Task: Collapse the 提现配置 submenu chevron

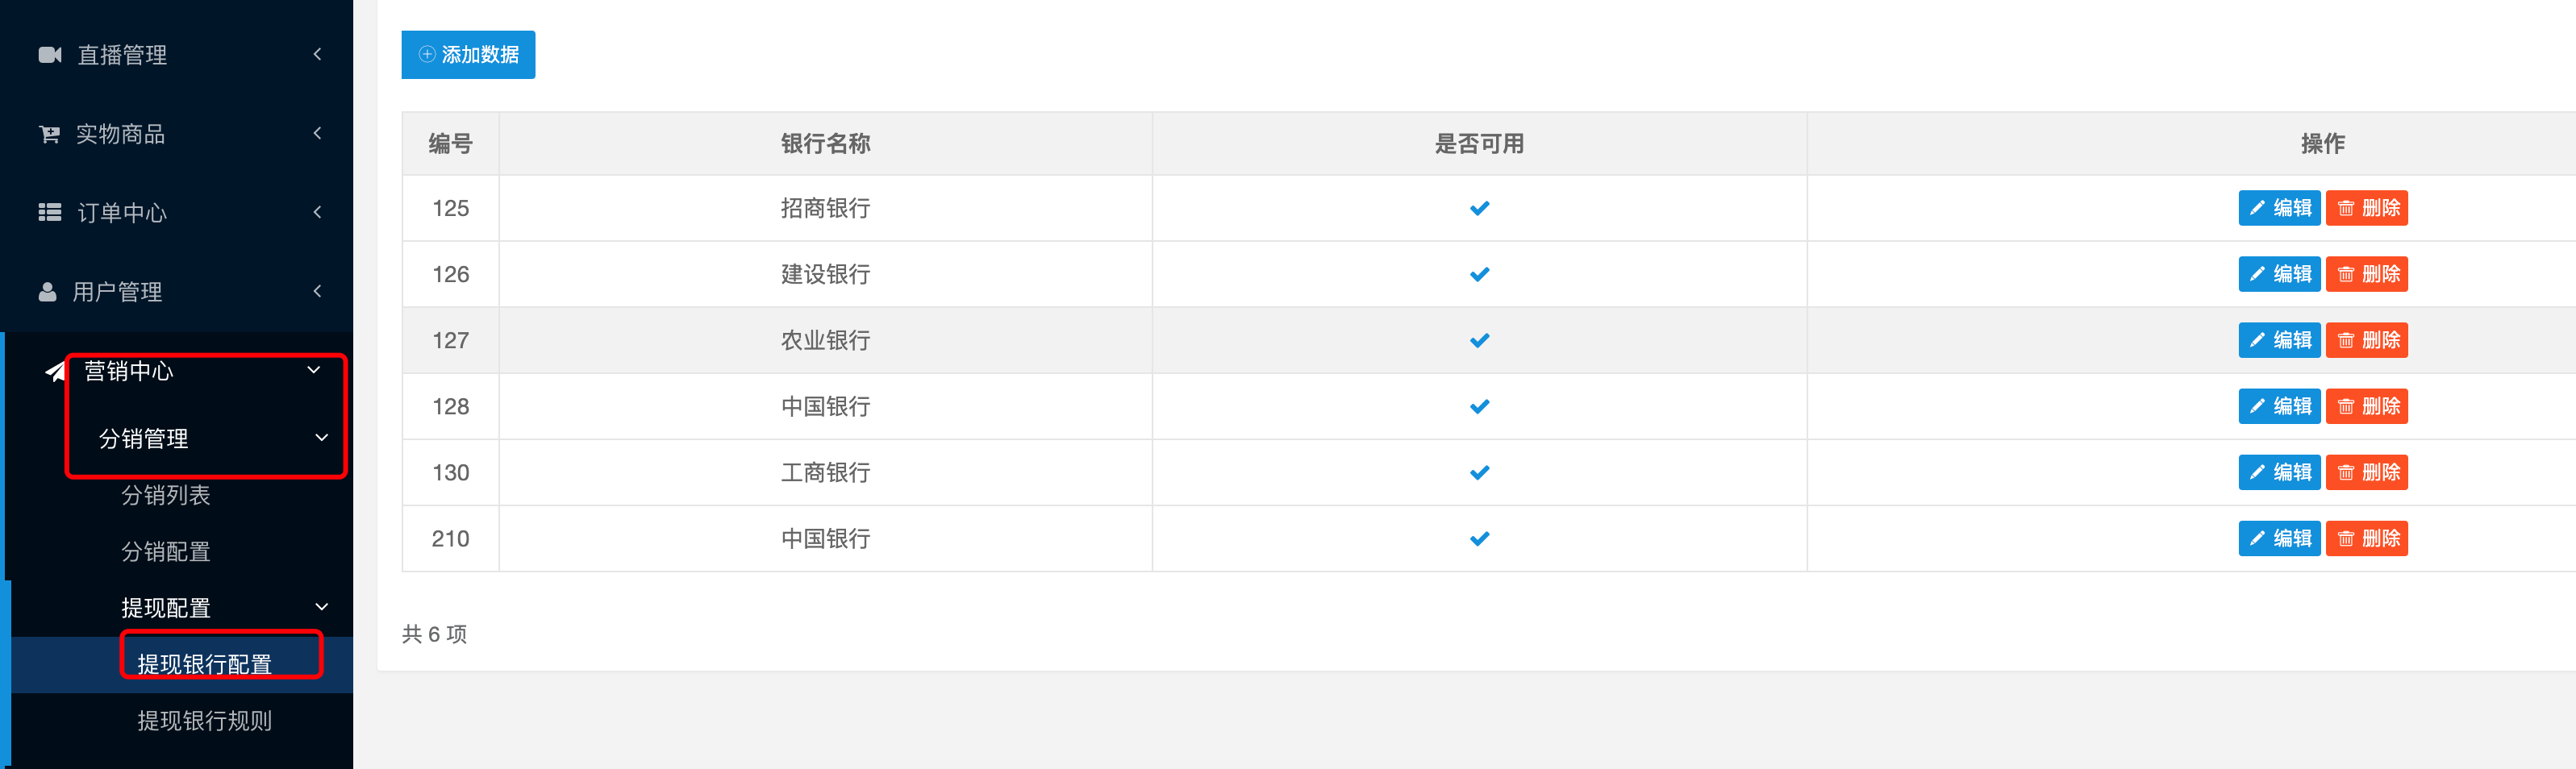Action: [x=321, y=607]
